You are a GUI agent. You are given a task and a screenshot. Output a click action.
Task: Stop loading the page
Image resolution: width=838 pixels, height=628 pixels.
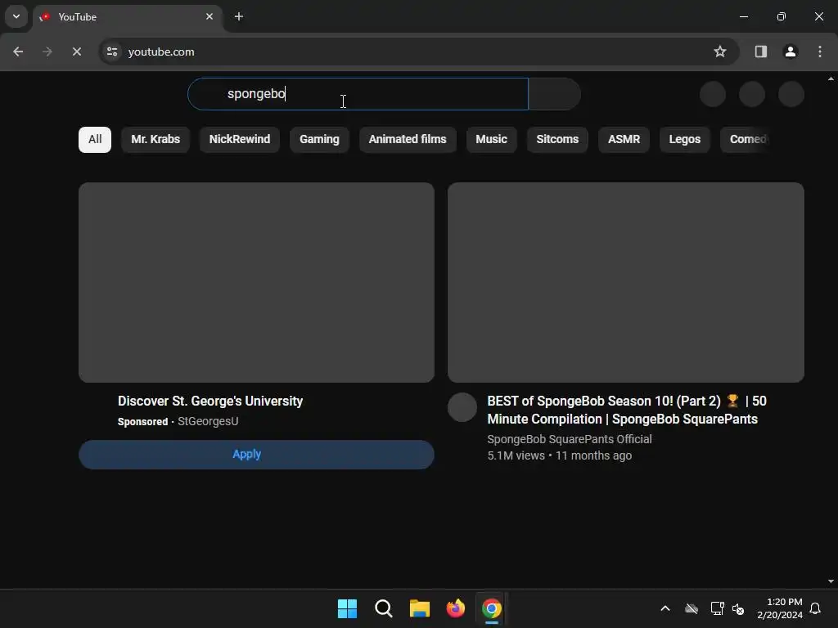[76, 52]
